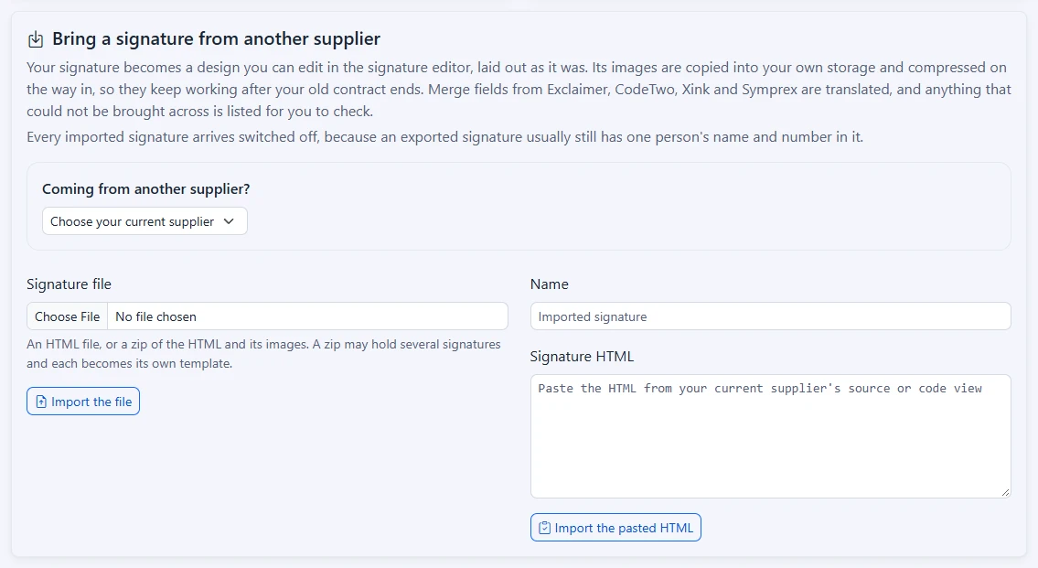Image resolution: width=1038 pixels, height=568 pixels.
Task: Click the Choose File button
Action: point(68,316)
